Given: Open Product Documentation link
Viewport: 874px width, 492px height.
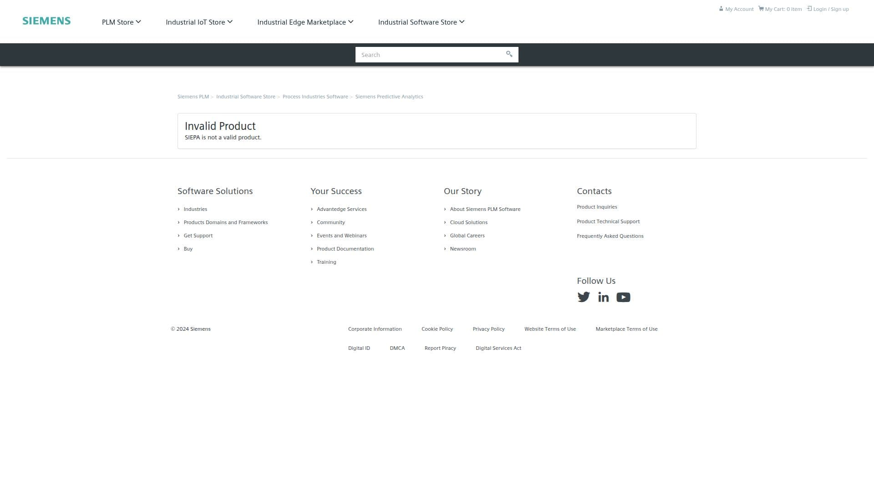Looking at the screenshot, I should coord(346,249).
